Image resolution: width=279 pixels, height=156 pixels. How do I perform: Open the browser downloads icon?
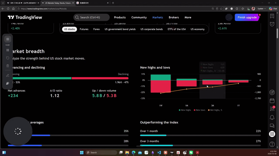(248, 9)
